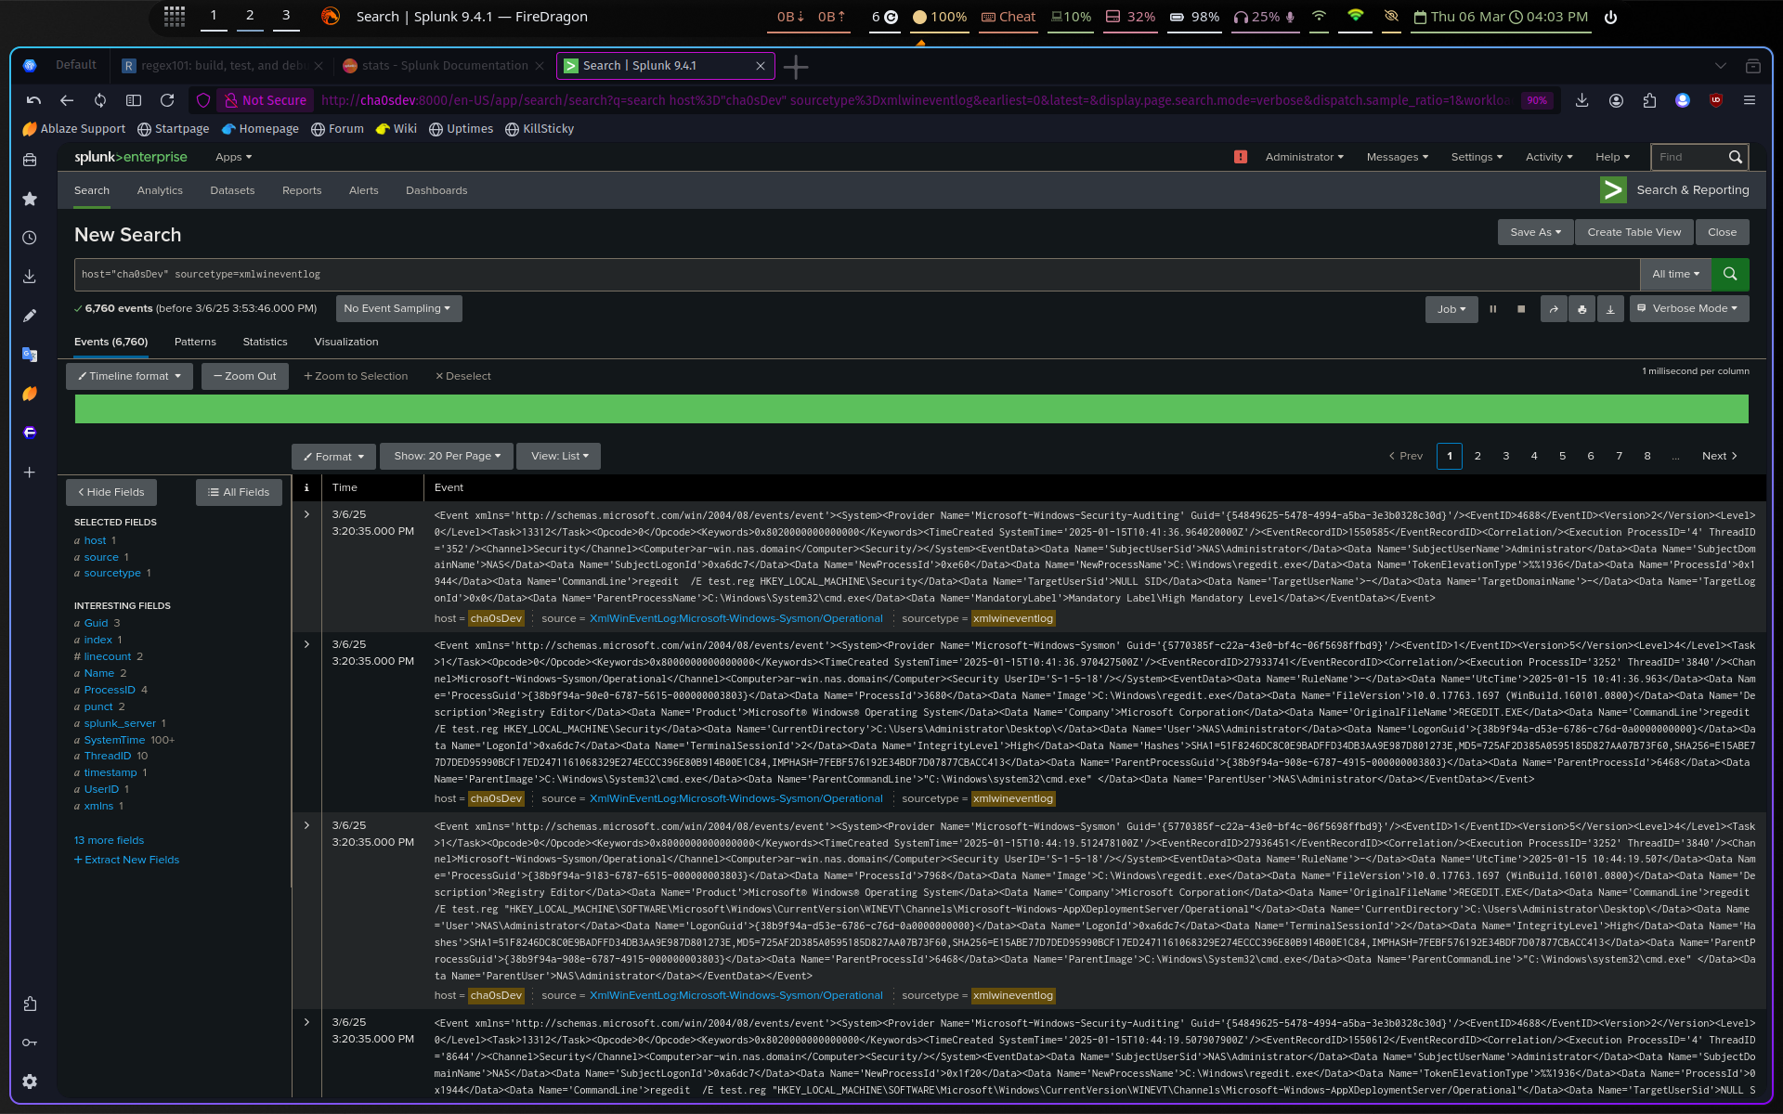Open No Event Sampling dropdown
This screenshot has width=1783, height=1114.
[x=397, y=308]
